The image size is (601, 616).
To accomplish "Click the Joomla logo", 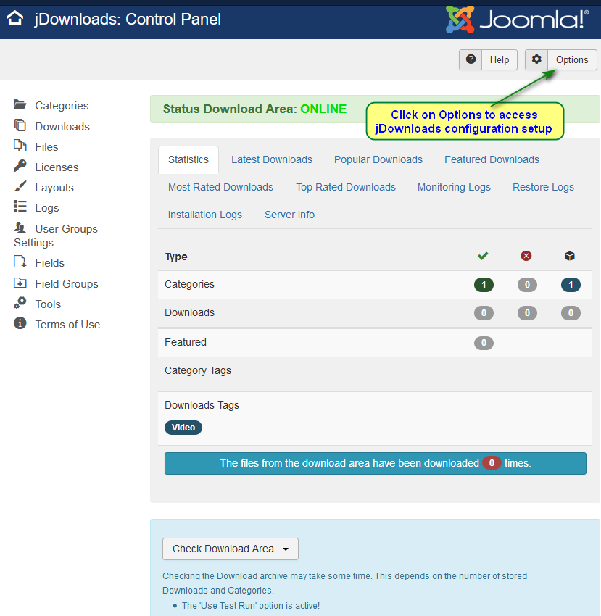I will tap(518, 20).
